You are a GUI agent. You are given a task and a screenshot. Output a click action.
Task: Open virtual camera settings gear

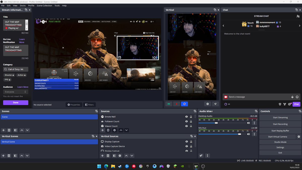point(299,137)
